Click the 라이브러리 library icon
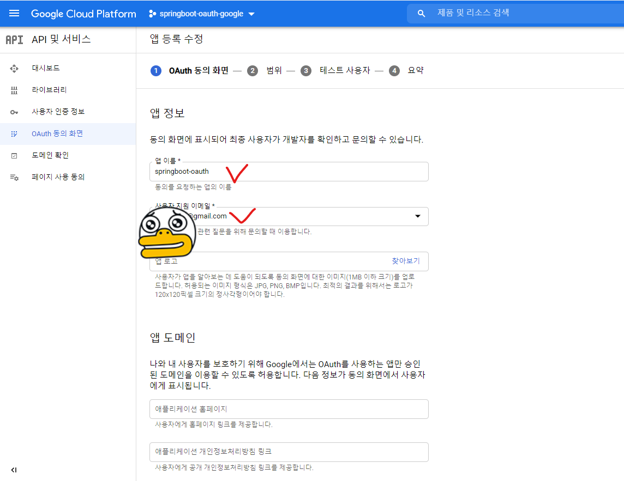This screenshot has width=624, height=481. [x=14, y=90]
